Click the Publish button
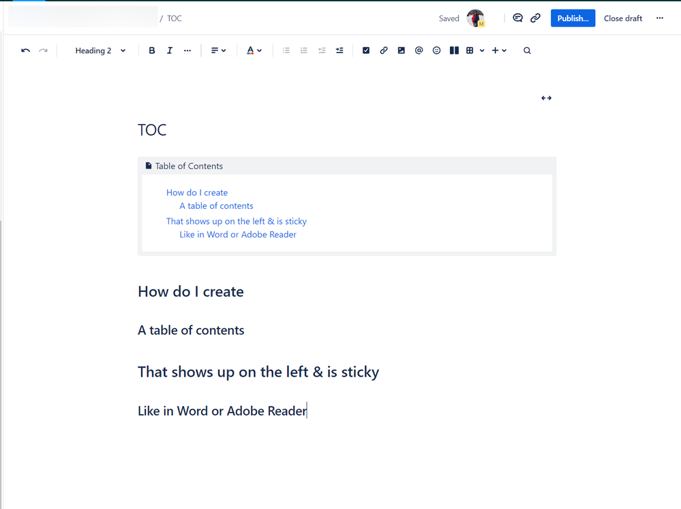 [573, 18]
